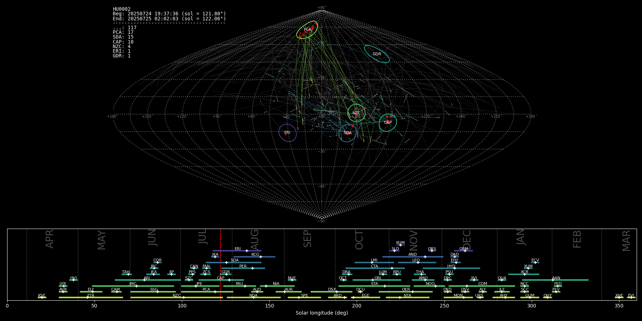This screenshot has height=321, width=642.
Task: Click the SSG shower bar in timeline
Action: pyautogui.click(x=153, y=292)
